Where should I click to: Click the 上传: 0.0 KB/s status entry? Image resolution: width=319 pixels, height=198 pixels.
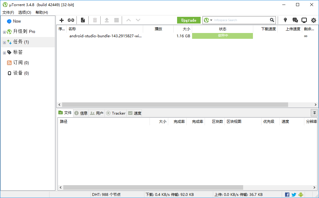[239, 195]
